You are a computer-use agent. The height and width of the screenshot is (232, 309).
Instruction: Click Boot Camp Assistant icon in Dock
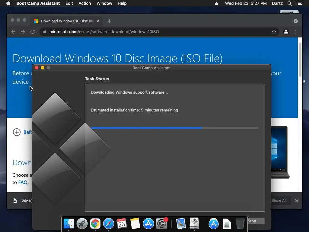point(194,224)
